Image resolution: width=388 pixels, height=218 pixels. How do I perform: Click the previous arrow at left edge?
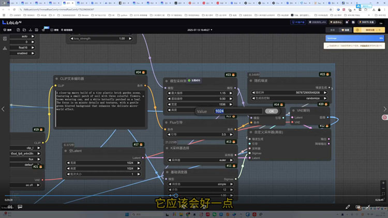4,109
